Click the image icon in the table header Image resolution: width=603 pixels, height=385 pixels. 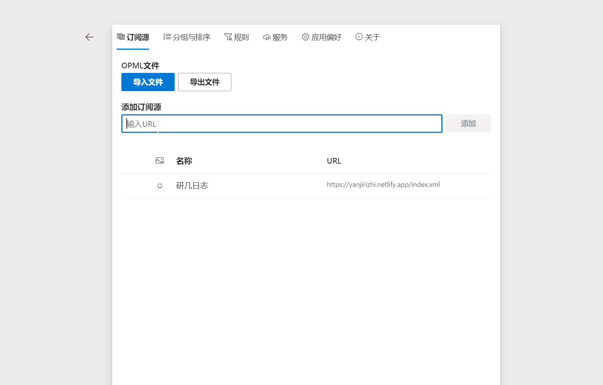159,161
